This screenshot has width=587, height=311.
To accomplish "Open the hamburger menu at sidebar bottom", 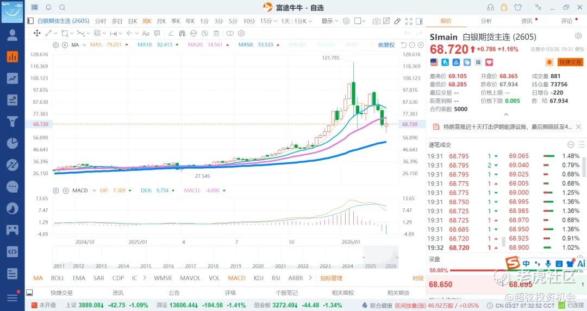I will (12, 297).
